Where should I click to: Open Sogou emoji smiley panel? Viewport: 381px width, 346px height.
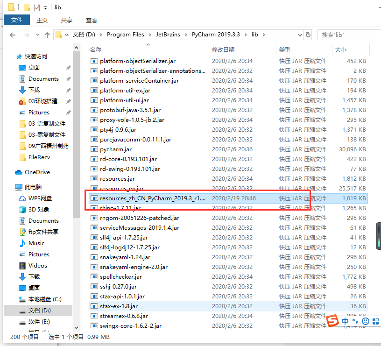366,321
